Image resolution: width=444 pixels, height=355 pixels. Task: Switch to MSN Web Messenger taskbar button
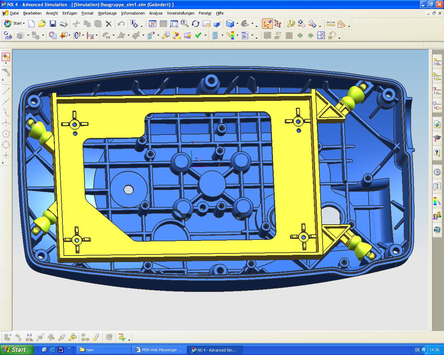pos(160,350)
